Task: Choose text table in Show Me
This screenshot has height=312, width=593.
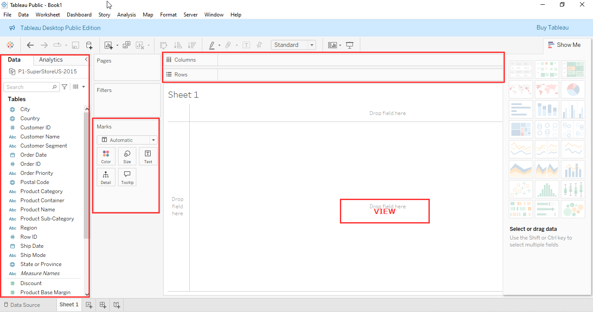Action: 521,69
